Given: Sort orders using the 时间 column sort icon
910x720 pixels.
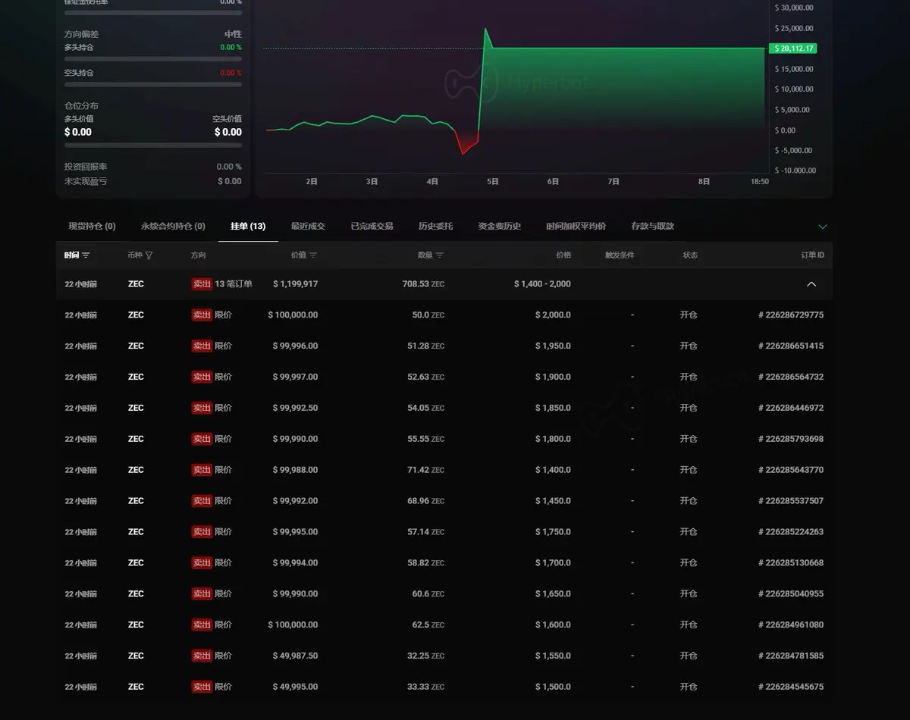Looking at the screenshot, I should click(x=86, y=255).
